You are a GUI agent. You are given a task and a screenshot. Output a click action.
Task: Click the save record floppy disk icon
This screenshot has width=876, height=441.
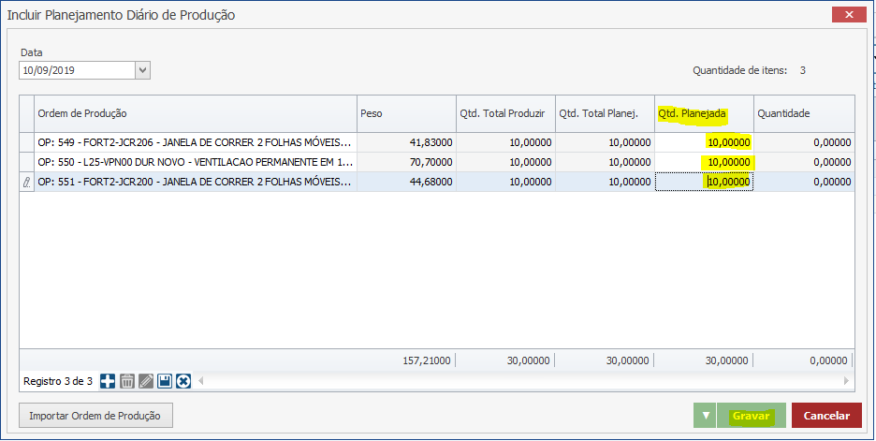pyautogui.click(x=165, y=381)
